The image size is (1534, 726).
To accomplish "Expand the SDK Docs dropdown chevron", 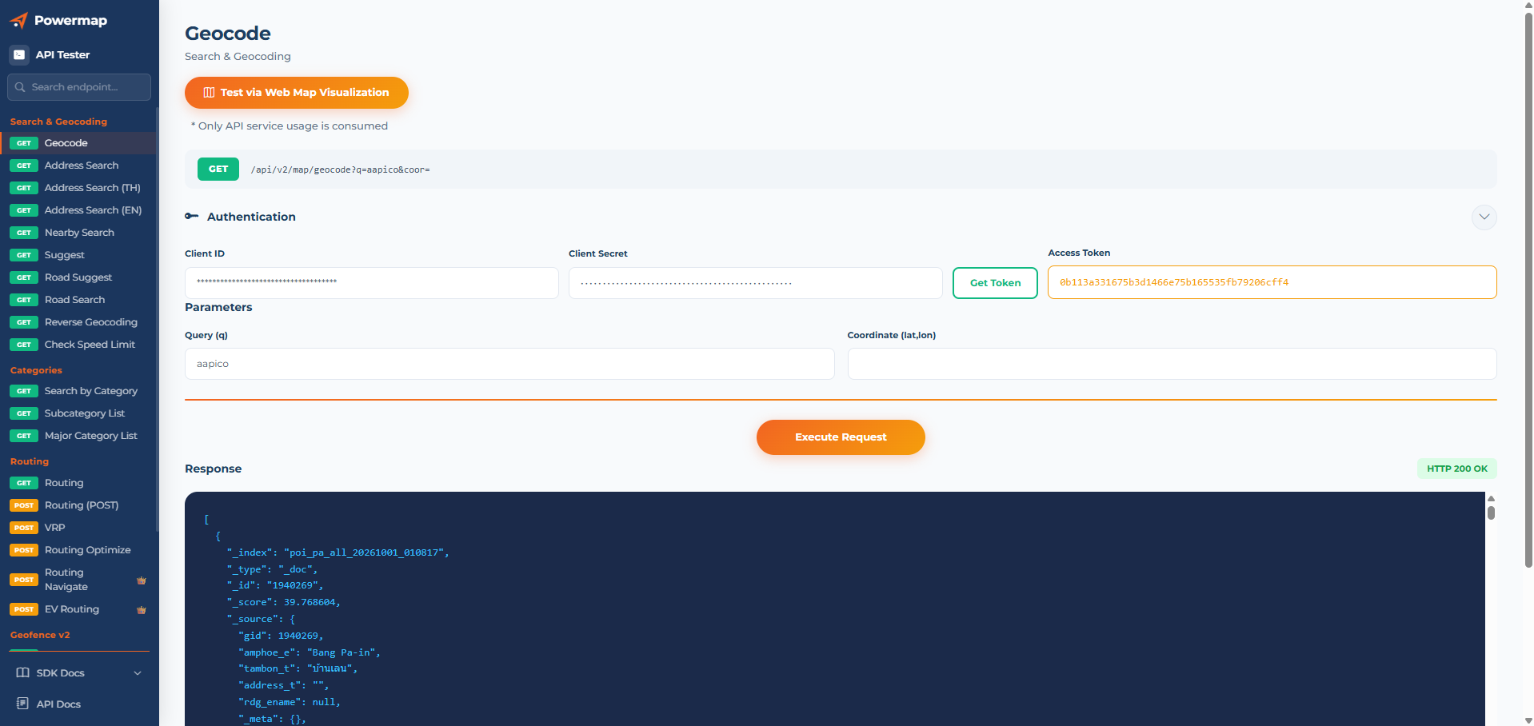I will 138,673.
